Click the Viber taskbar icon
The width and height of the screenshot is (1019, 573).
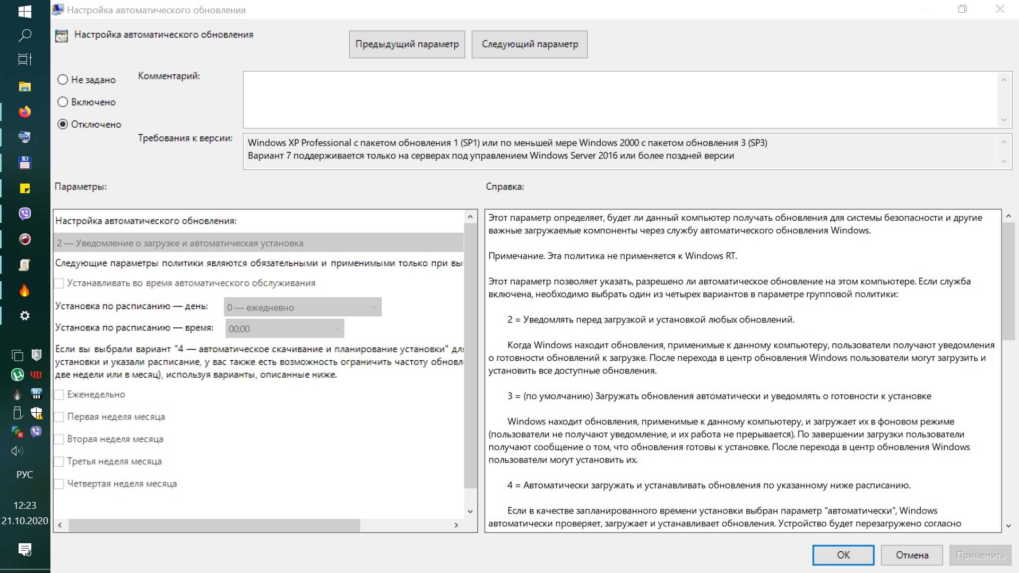tap(24, 213)
